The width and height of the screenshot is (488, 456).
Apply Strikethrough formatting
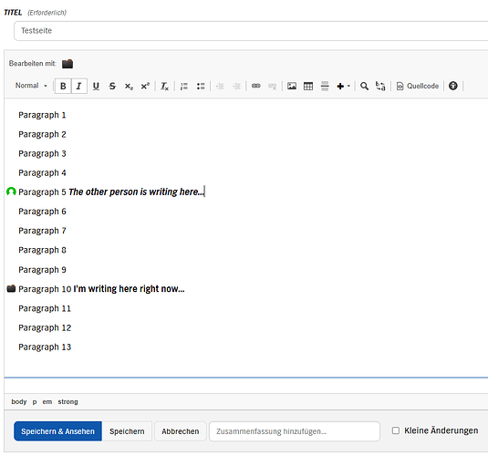point(112,86)
